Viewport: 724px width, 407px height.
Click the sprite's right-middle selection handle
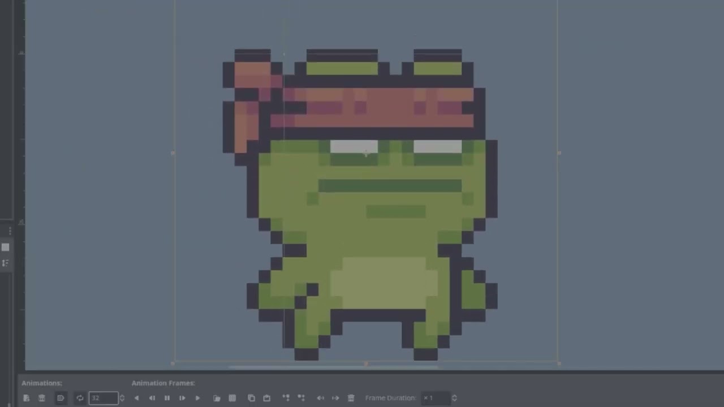pos(559,153)
